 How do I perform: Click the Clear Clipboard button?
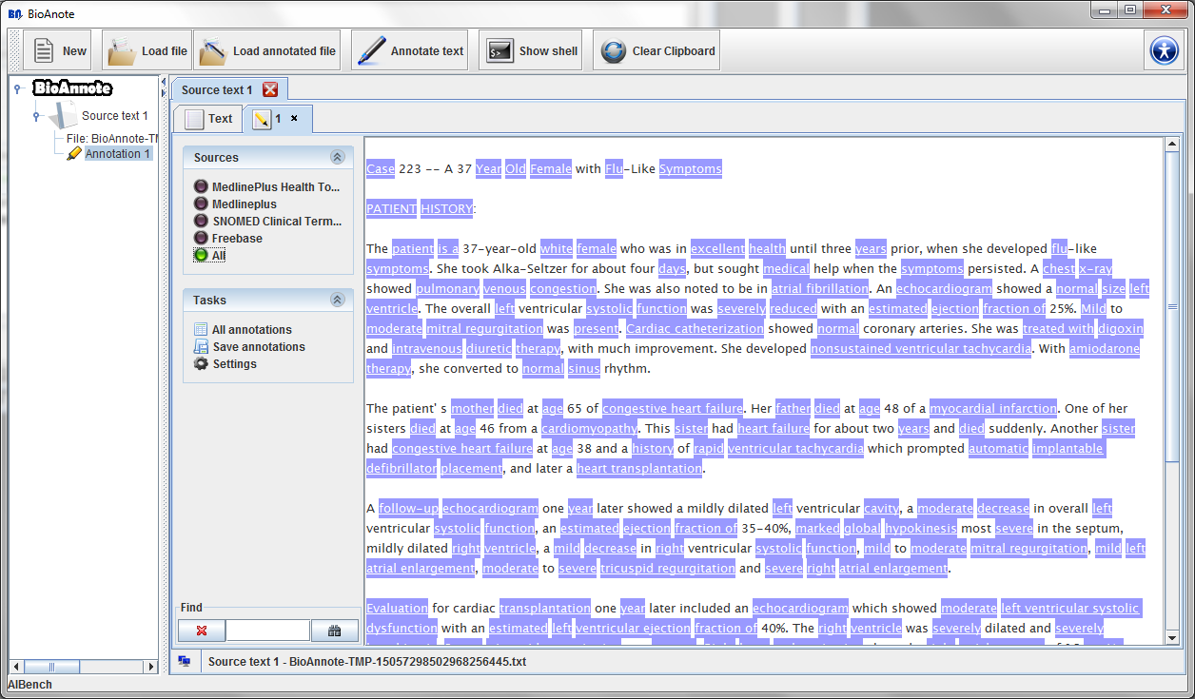click(657, 50)
